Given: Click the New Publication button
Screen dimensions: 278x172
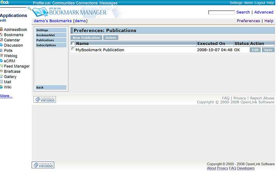Looking at the screenshot, I should tap(86, 38).
